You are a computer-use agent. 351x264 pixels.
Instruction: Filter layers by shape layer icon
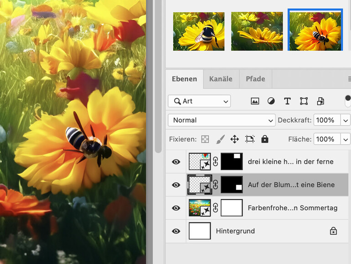tap(304, 101)
